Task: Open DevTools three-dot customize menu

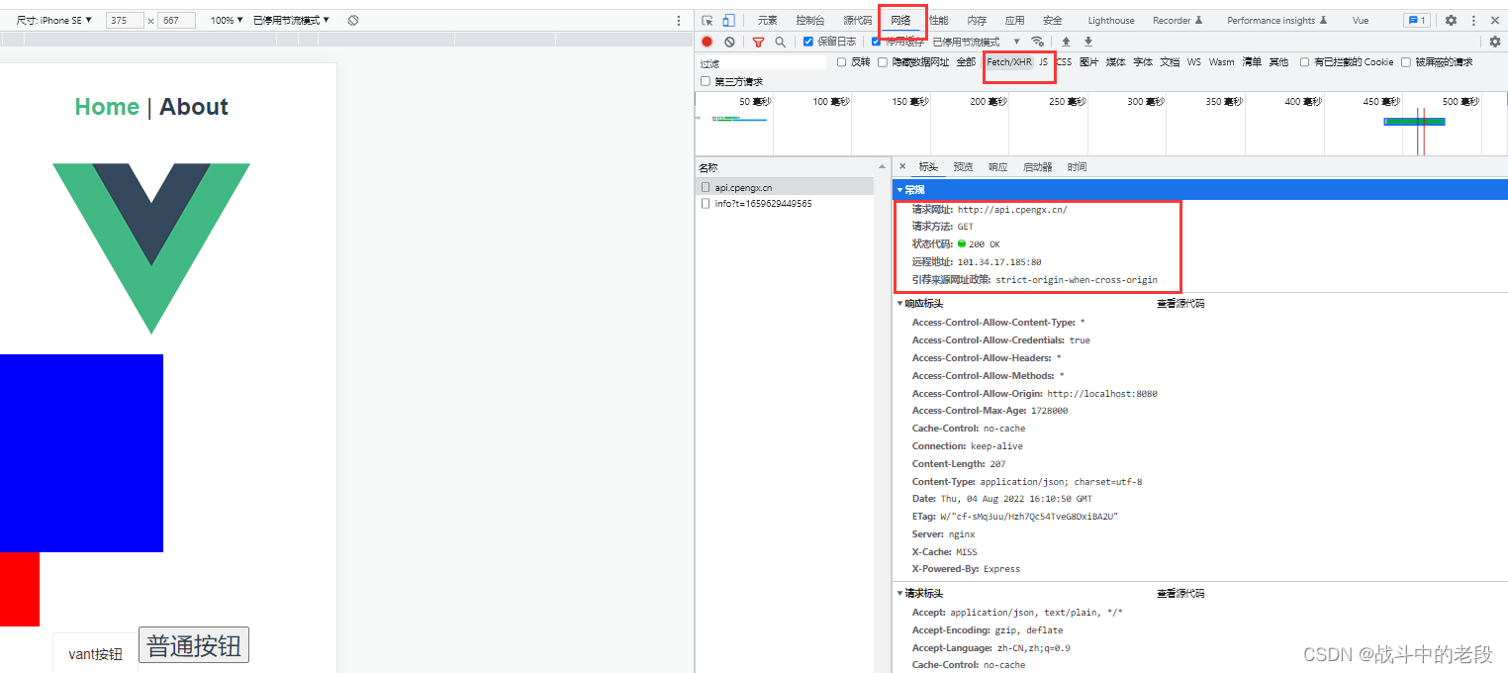Action: pos(1473,20)
